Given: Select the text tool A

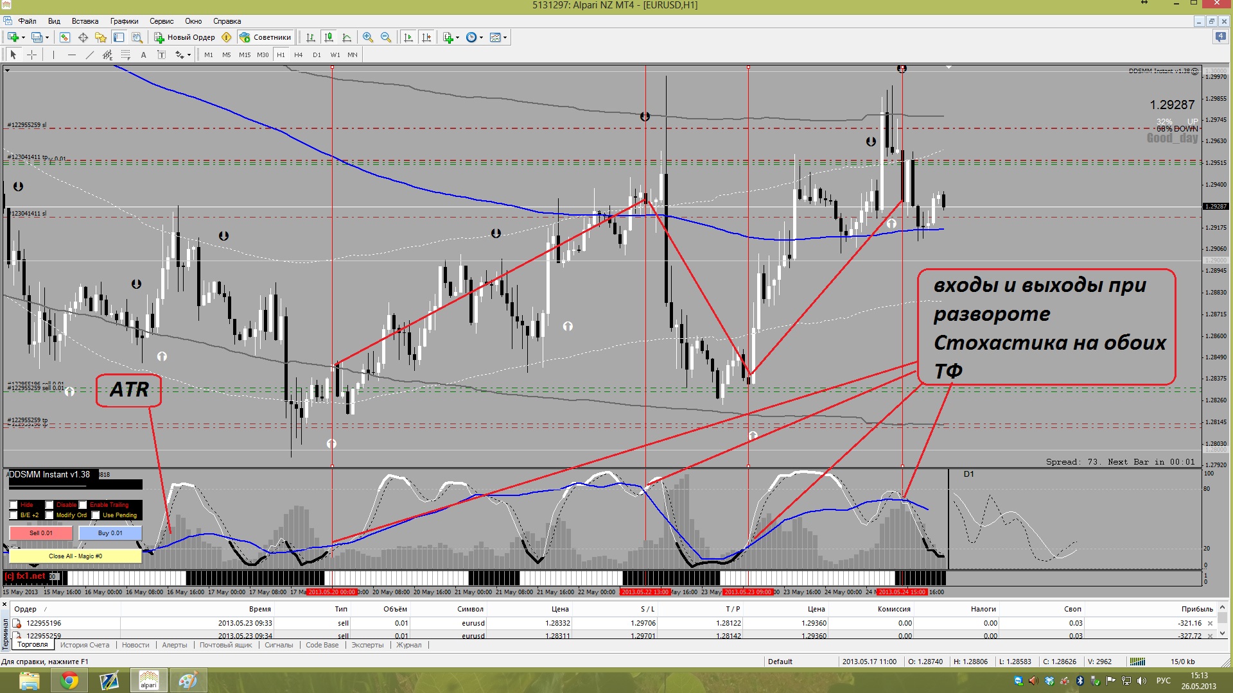Looking at the screenshot, I should pos(143,55).
